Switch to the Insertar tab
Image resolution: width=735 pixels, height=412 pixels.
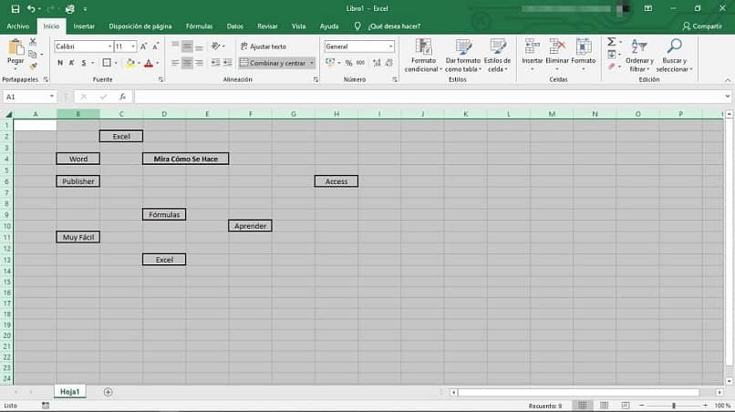[84, 26]
